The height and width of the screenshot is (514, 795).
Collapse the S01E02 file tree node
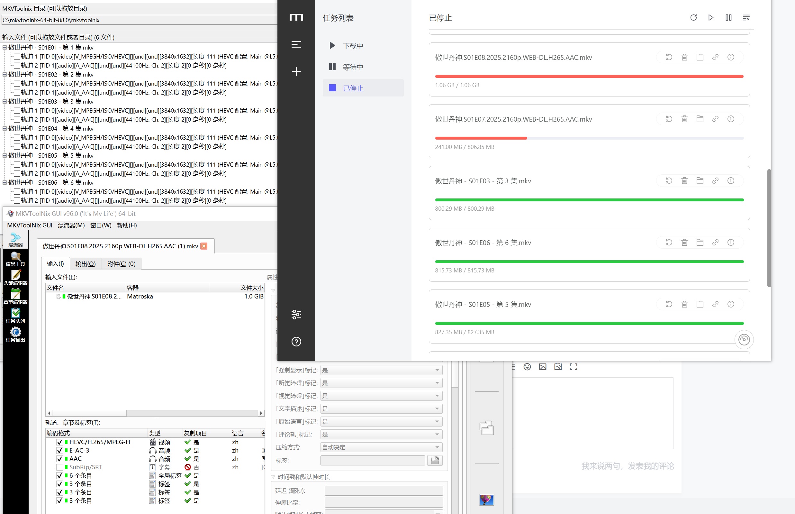click(x=5, y=74)
